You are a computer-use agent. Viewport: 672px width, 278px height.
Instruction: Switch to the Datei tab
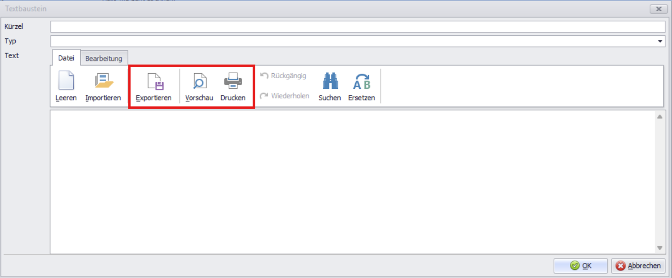point(66,58)
